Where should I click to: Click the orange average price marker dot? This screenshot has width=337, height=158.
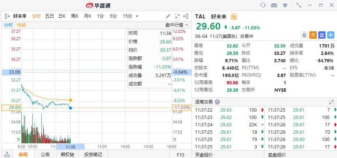coord(70,100)
